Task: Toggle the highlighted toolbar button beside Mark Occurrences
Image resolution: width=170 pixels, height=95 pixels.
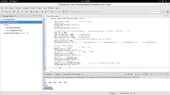Action: click(x=67, y=12)
